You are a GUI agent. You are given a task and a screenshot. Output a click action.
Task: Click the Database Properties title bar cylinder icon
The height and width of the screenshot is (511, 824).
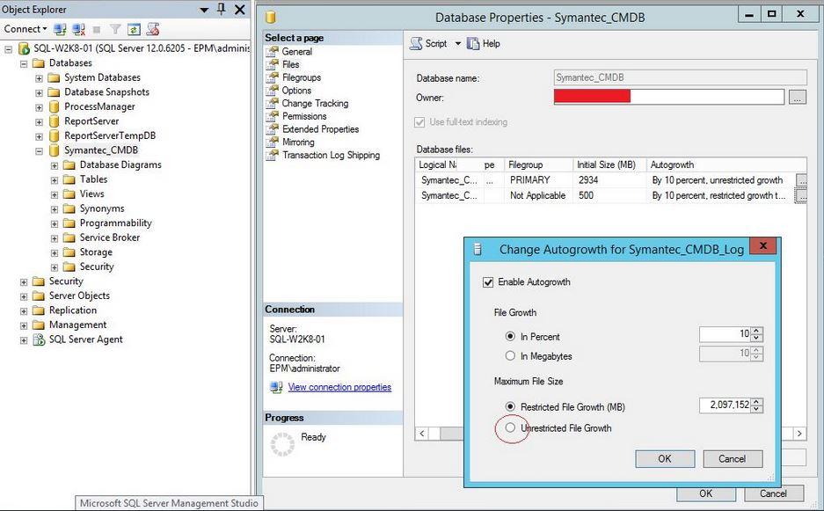point(271,18)
